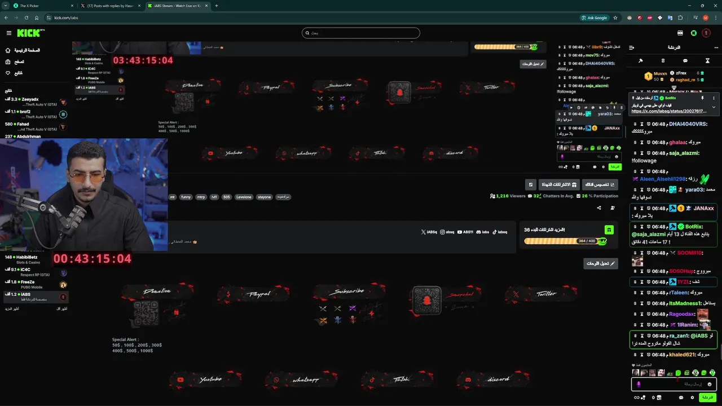Switch to The X Picker browser tab
722x406 pixels.
tap(43, 6)
